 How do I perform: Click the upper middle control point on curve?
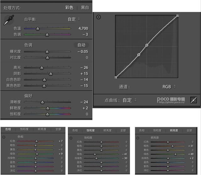pos(147,45)
